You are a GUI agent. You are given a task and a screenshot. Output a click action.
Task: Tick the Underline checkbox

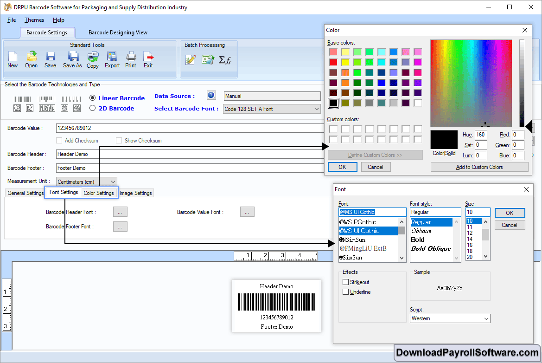pos(345,292)
